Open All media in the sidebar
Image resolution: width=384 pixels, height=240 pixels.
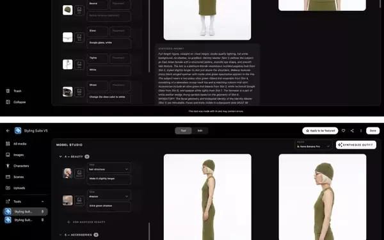point(16,144)
